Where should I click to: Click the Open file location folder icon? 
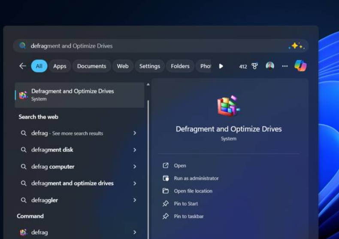pos(166,191)
